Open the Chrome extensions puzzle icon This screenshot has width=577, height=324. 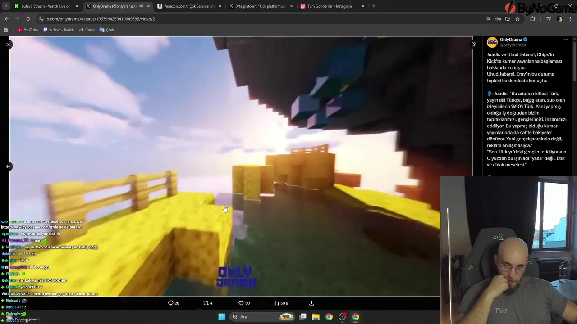coord(532,19)
